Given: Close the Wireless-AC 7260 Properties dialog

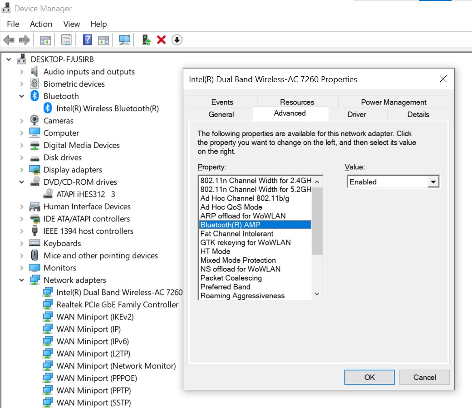Looking at the screenshot, I should coord(443,79).
